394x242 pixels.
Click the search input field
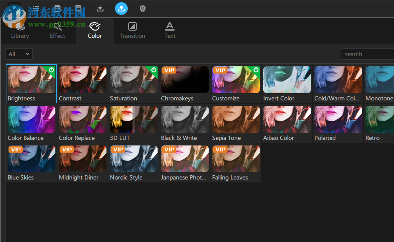pyautogui.click(x=367, y=54)
